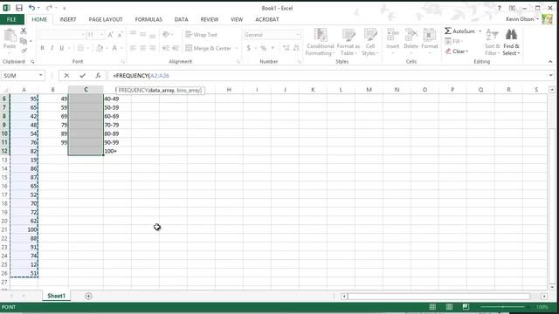Open the AutoSum dropdown arrow
This screenshot has width=559, height=314.
click(480, 31)
